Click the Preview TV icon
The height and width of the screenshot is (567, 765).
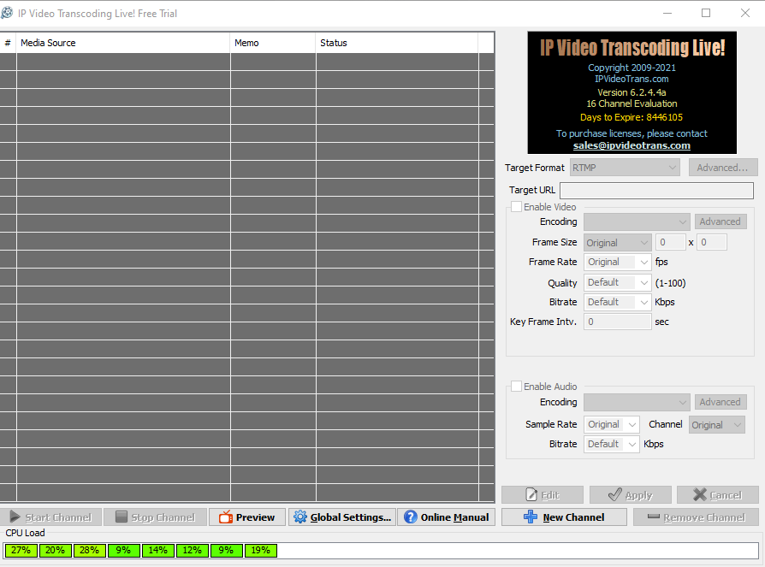click(x=226, y=517)
